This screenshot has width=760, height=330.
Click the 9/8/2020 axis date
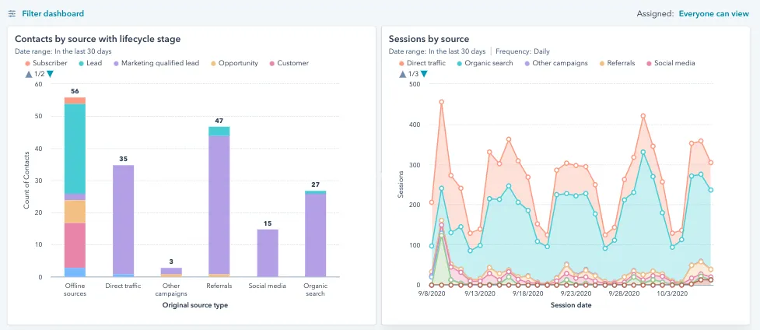(x=432, y=293)
